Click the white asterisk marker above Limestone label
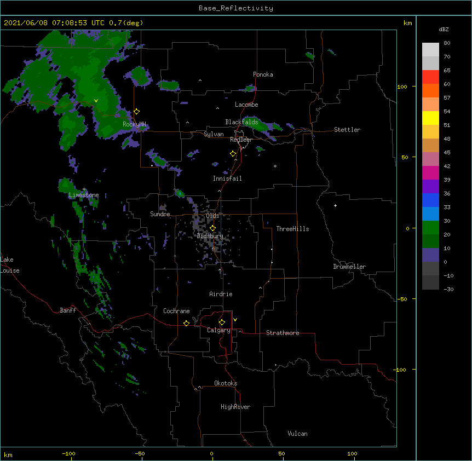This screenshot has height=461, width=472. pyautogui.click(x=84, y=189)
